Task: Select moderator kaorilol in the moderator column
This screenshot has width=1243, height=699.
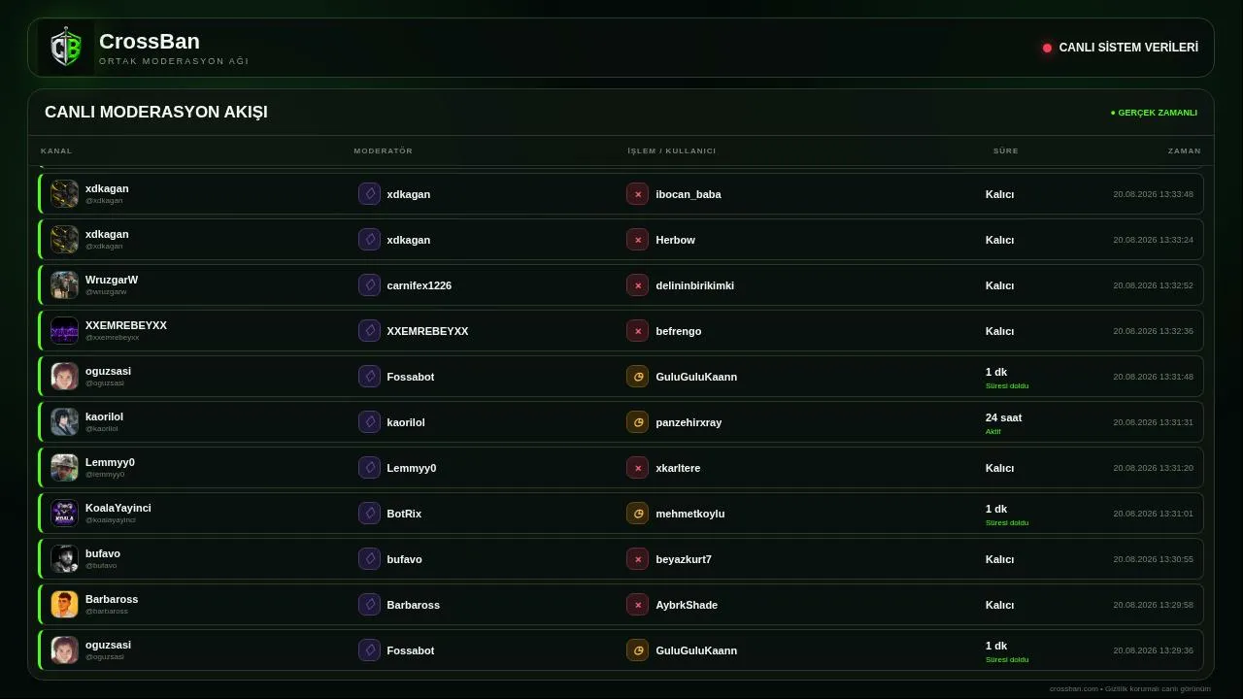Action: pyautogui.click(x=406, y=422)
